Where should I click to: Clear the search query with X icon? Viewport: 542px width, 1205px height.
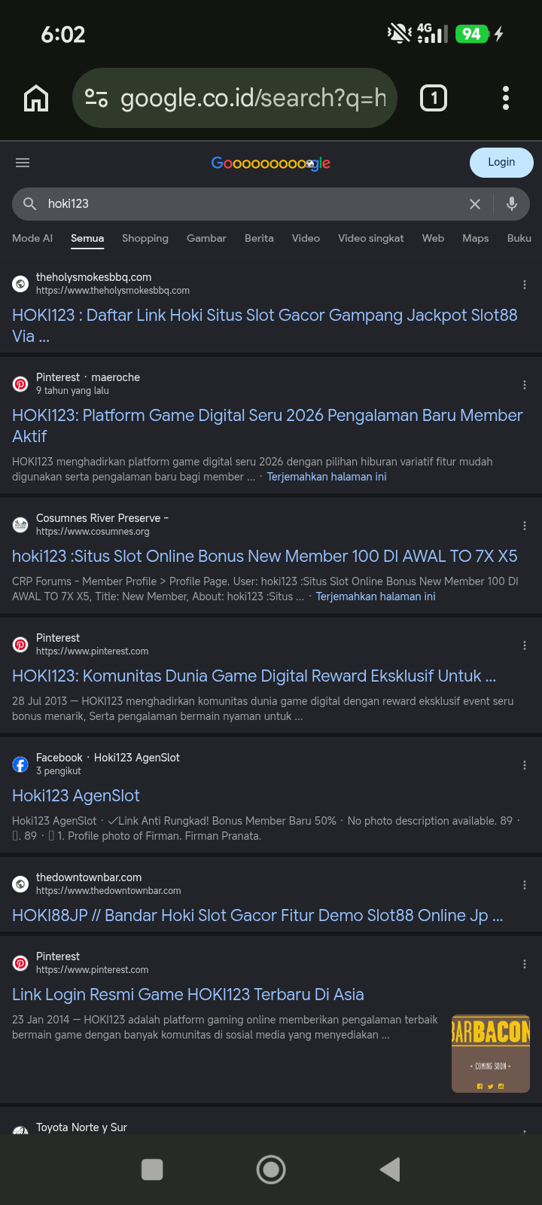pyautogui.click(x=475, y=204)
